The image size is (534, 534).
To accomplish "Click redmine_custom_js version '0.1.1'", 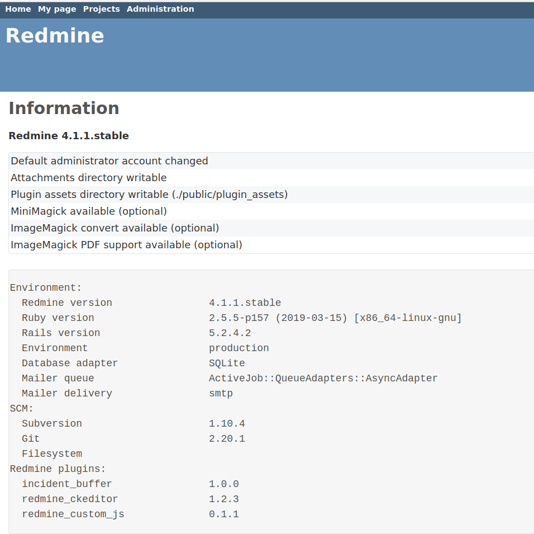I will [x=224, y=514].
